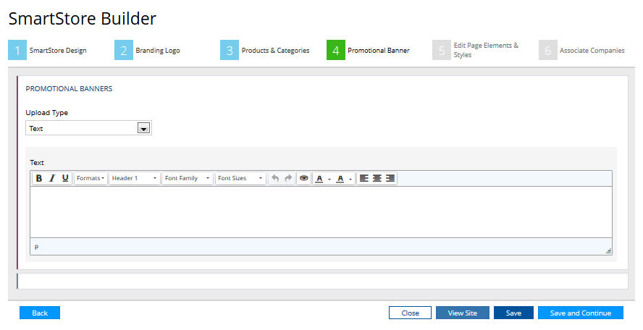
Task: Align text to the left
Action: (364, 178)
